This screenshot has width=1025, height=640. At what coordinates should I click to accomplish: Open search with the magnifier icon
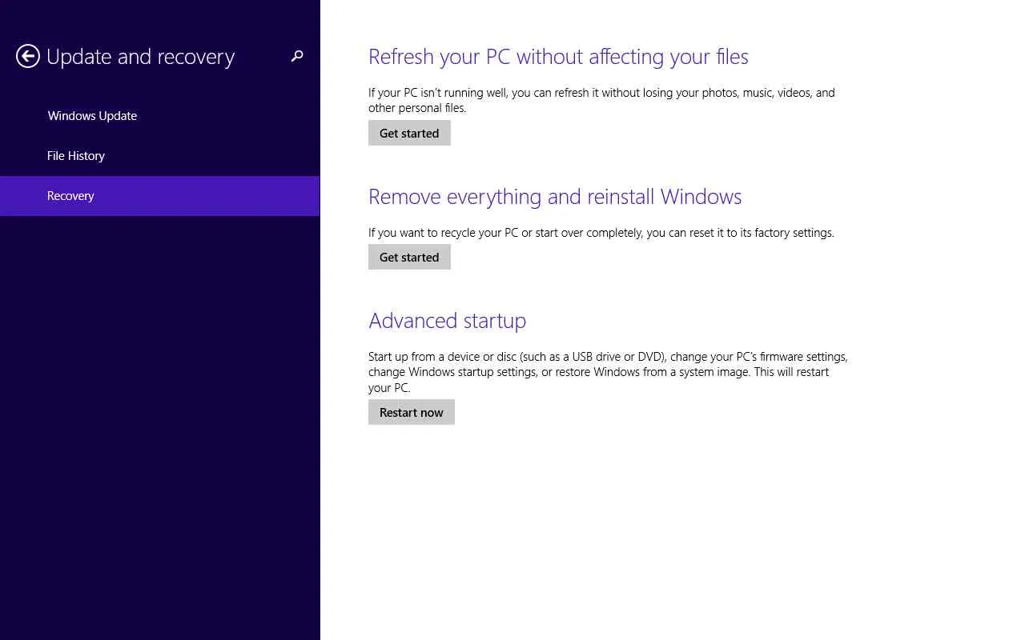click(x=297, y=56)
